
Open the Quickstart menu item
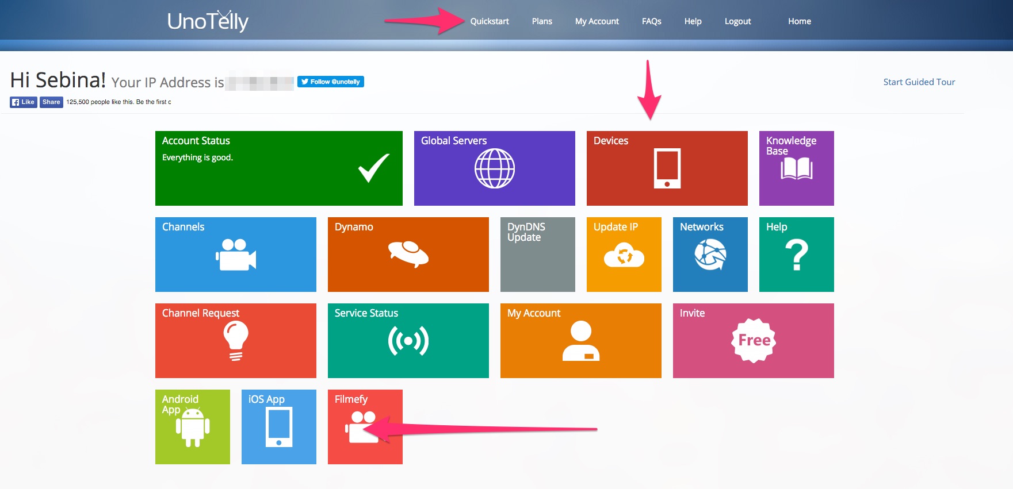490,21
